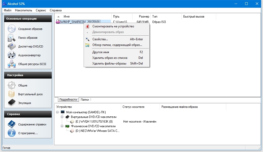Collapse the Виртуальные DVD/CD-накопители node
This screenshot has width=263, height=152.
point(62,117)
